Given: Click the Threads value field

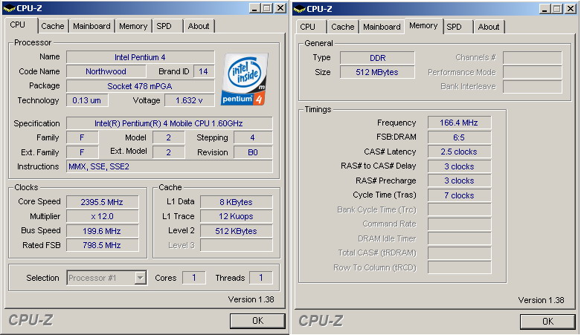Looking at the screenshot, I should [x=261, y=278].
